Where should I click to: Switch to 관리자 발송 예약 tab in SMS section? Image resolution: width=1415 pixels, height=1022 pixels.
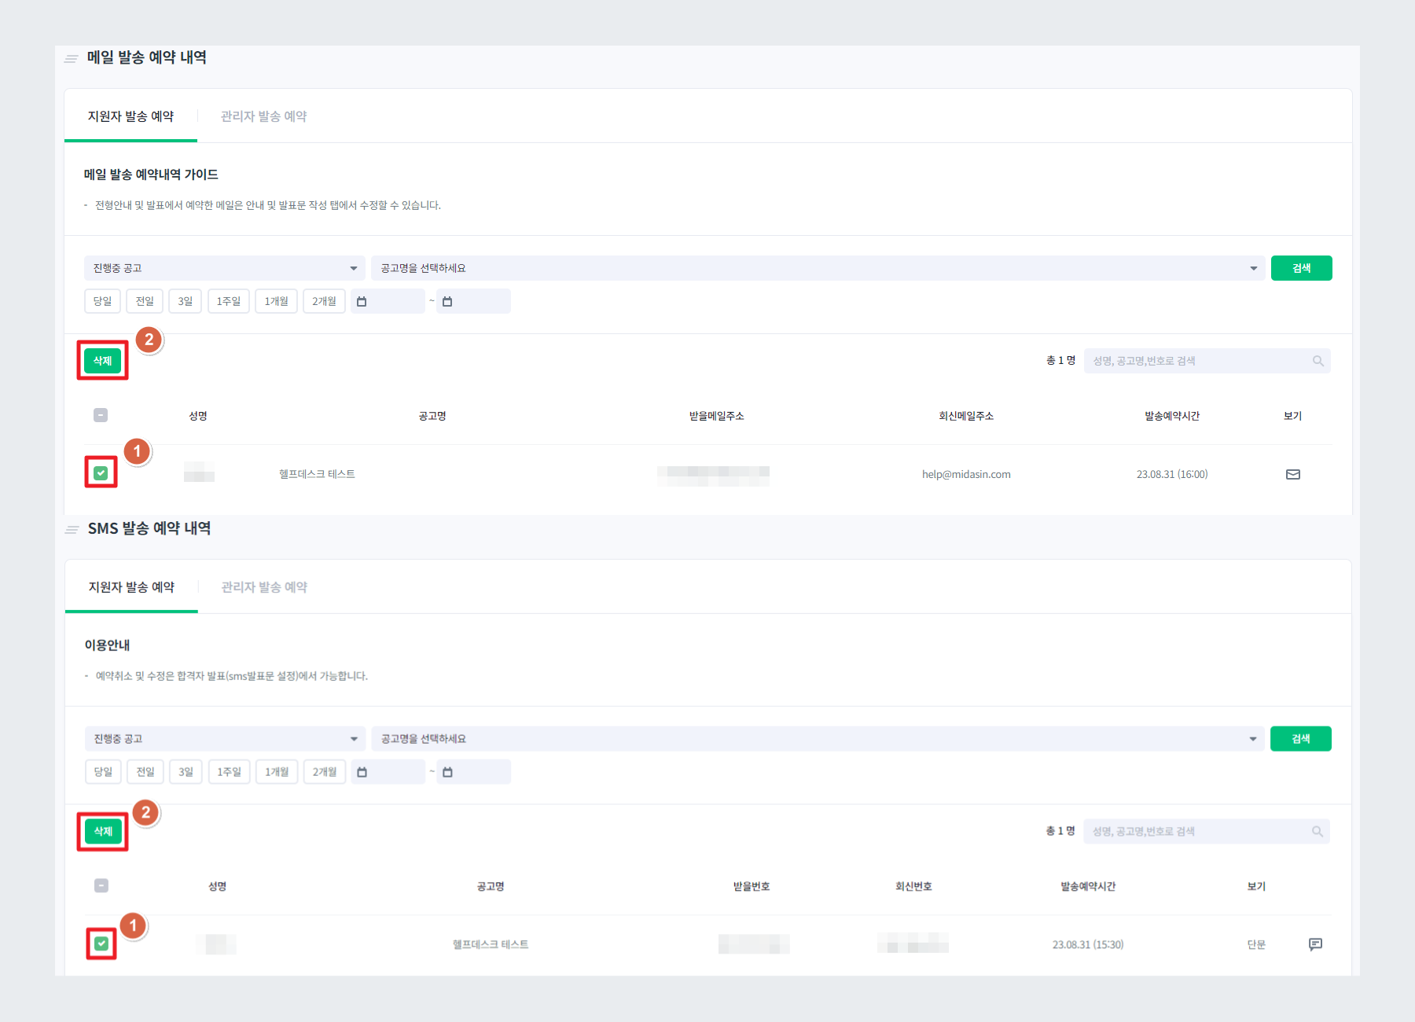coord(264,587)
